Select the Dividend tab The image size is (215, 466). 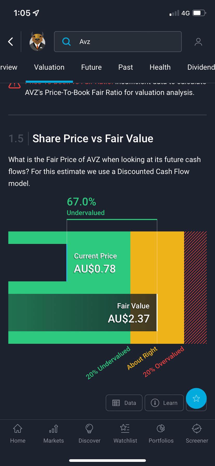(201, 67)
